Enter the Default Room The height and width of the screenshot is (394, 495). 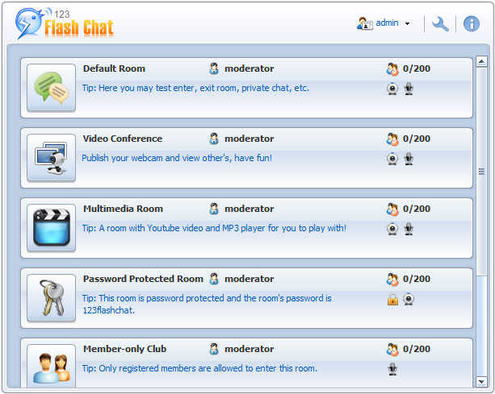coord(114,68)
